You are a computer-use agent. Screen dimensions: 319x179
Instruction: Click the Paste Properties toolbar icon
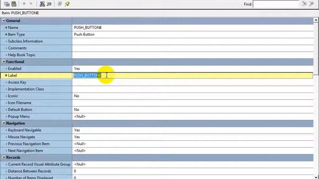(x=14, y=4)
